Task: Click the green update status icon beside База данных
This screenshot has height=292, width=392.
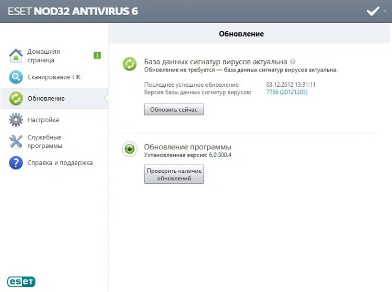Action: [x=130, y=64]
